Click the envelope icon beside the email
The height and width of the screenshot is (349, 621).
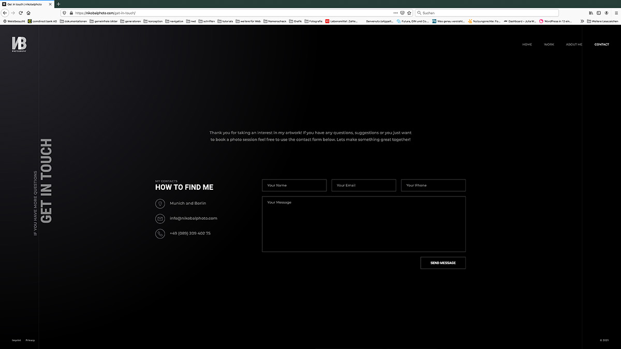160,219
